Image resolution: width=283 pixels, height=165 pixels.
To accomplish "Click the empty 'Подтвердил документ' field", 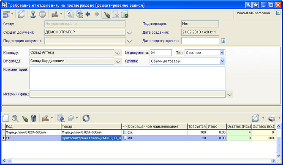I will 85,41.
